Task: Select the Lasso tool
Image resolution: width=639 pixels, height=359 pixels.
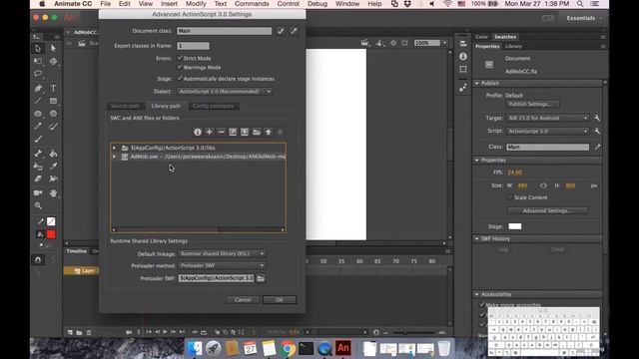Action: (38, 74)
